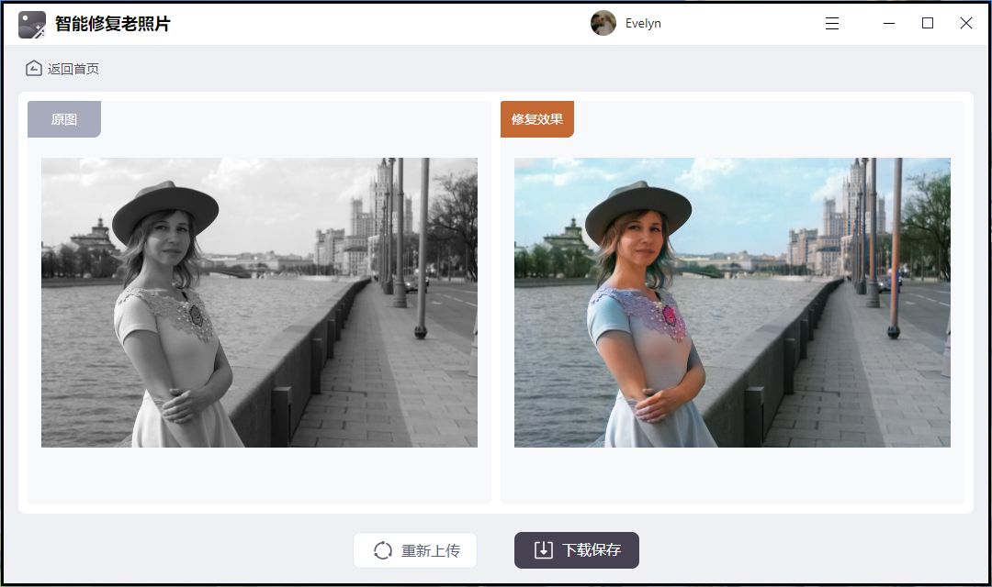Click the original black-and-white photo
Image resolution: width=992 pixels, height=587 pixels.
(259, 303)
